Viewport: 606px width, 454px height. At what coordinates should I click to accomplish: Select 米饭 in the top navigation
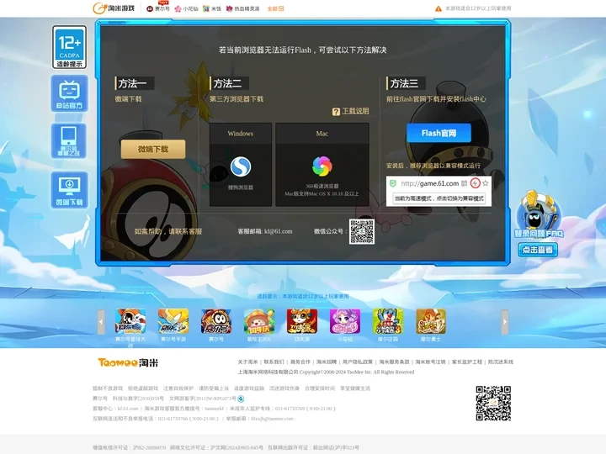(x=212, y=8)
